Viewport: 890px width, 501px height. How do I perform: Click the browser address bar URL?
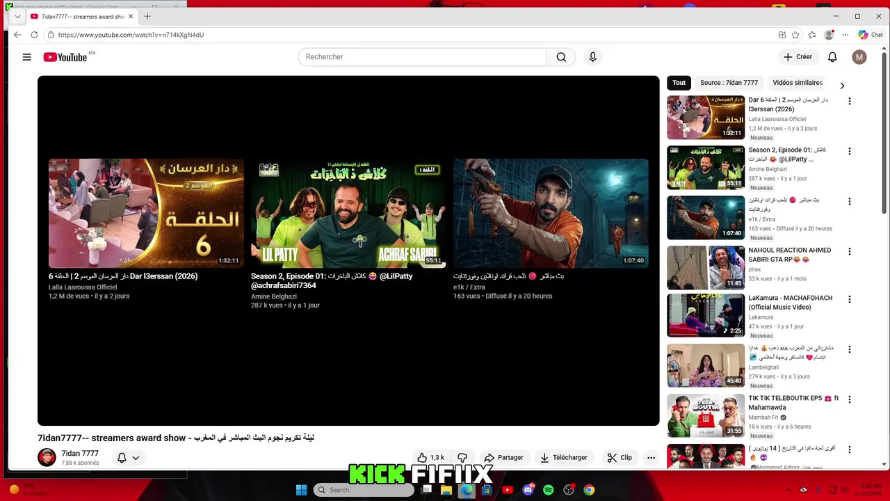(x=131, y=35)
